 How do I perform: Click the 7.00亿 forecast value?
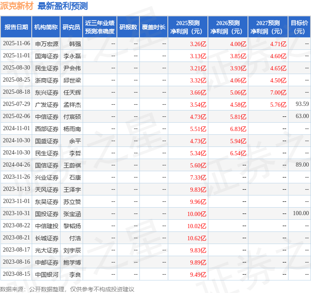point(278,93)
